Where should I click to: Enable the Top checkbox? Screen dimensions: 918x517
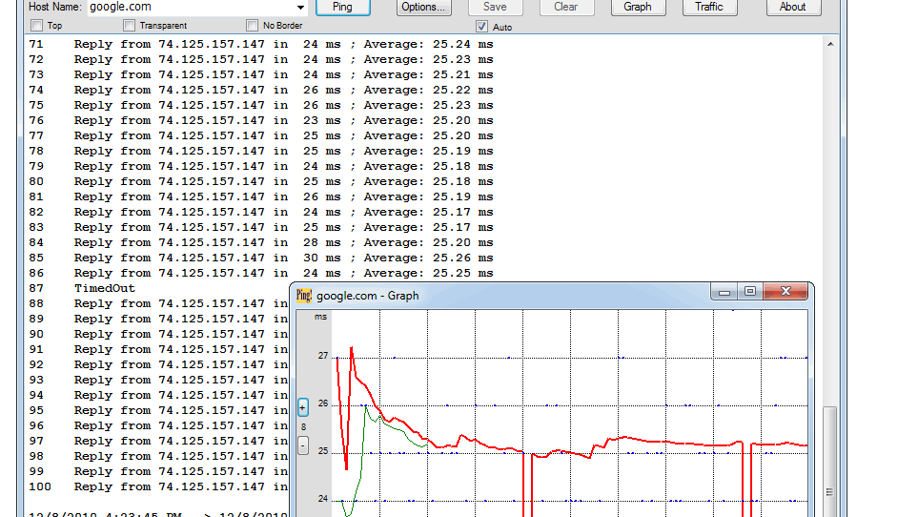(x=37, y=26)
